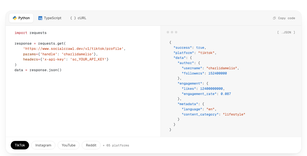The image size is (307, 156).
Task: Click 'data = response.json()' line
Action: coord(38,70)
